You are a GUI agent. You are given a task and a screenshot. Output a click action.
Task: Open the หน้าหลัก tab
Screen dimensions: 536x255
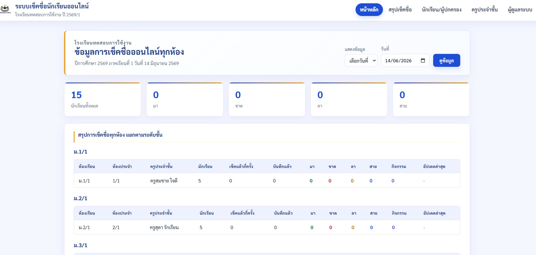click(x=369, y=10)
